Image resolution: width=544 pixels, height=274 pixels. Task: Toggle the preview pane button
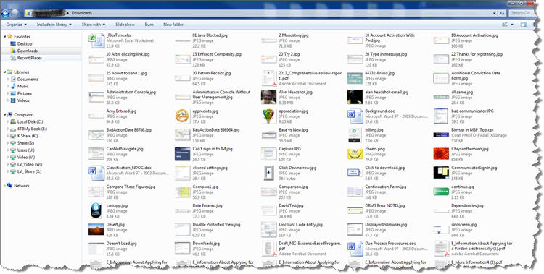(524, 25)
